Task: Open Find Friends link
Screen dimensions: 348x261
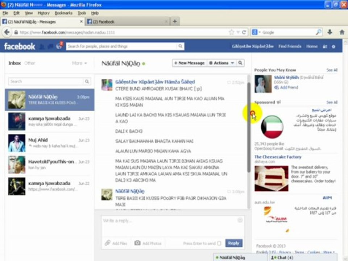Action: pos(290,46)
